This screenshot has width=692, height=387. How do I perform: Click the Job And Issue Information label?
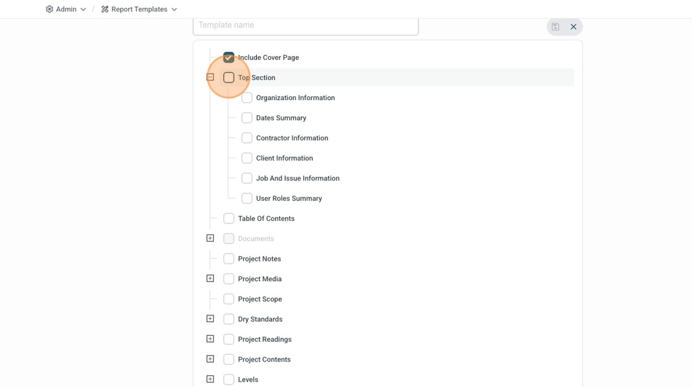click(x=298, y=179)
